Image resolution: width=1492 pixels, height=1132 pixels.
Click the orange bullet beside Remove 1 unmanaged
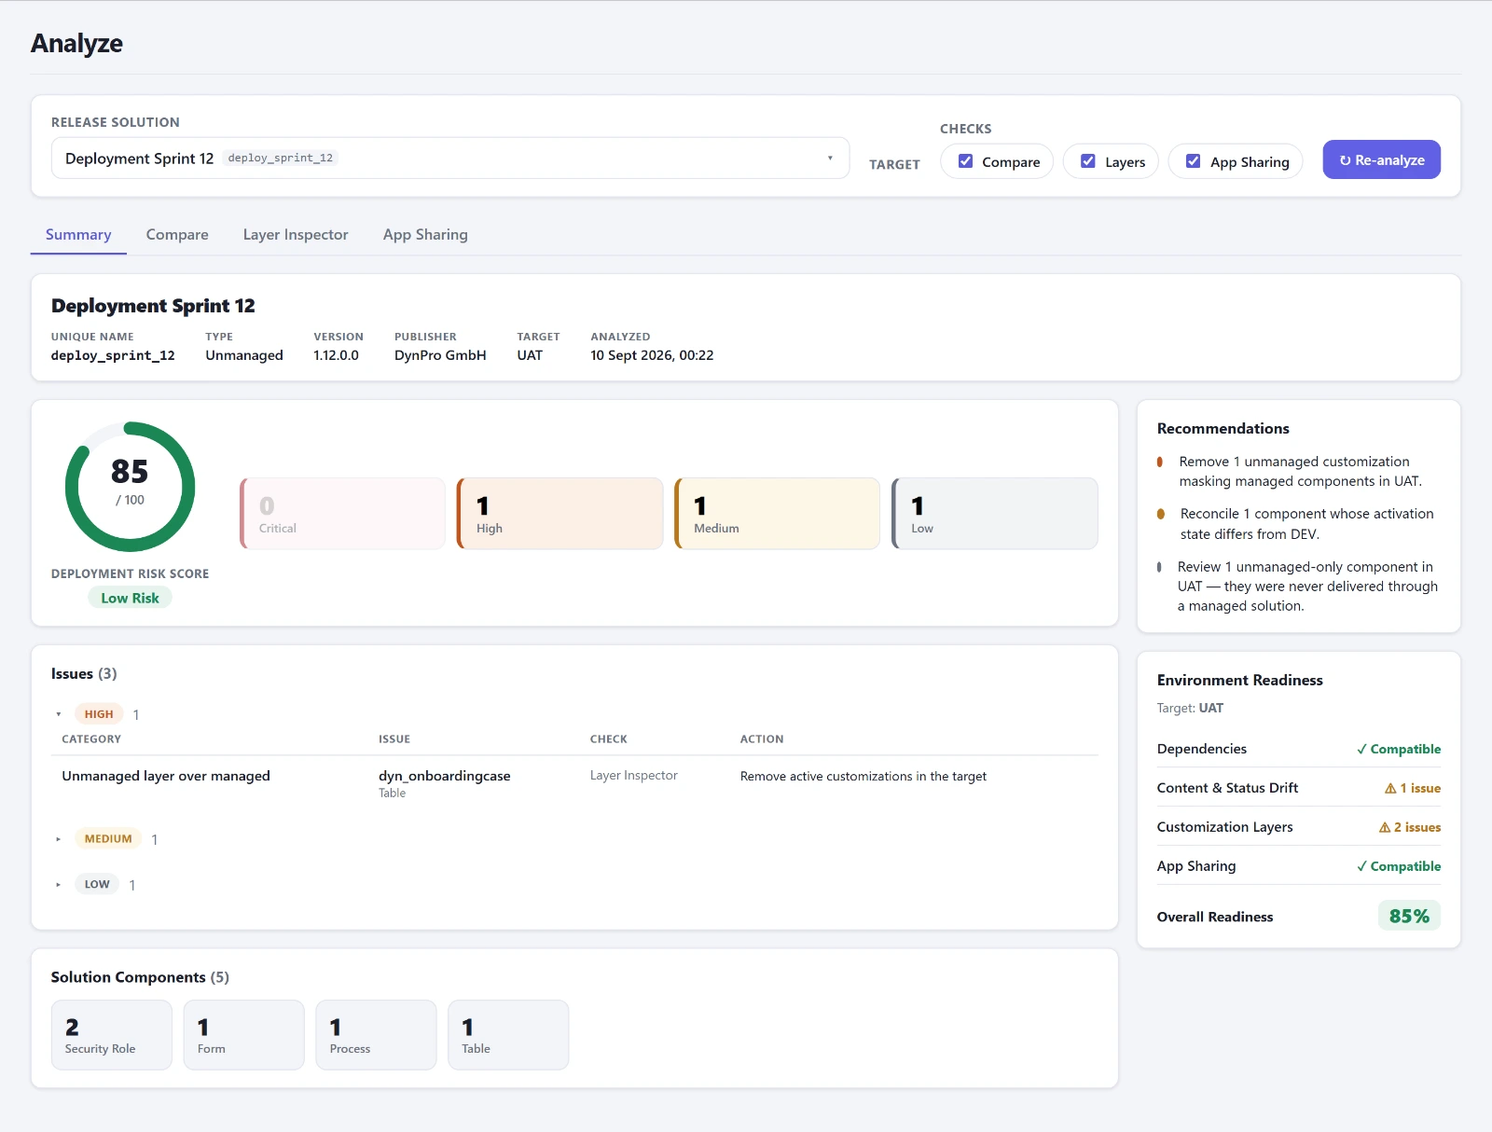coord(1160,462)
